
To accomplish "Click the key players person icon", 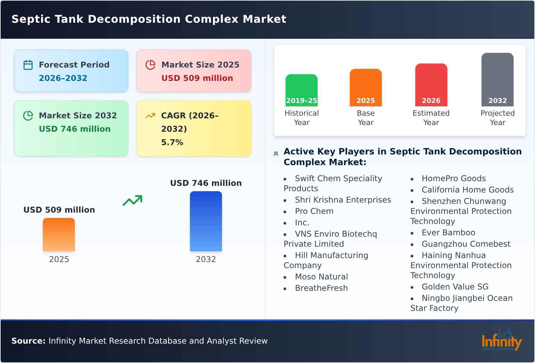I will click(x=276, y=154).
